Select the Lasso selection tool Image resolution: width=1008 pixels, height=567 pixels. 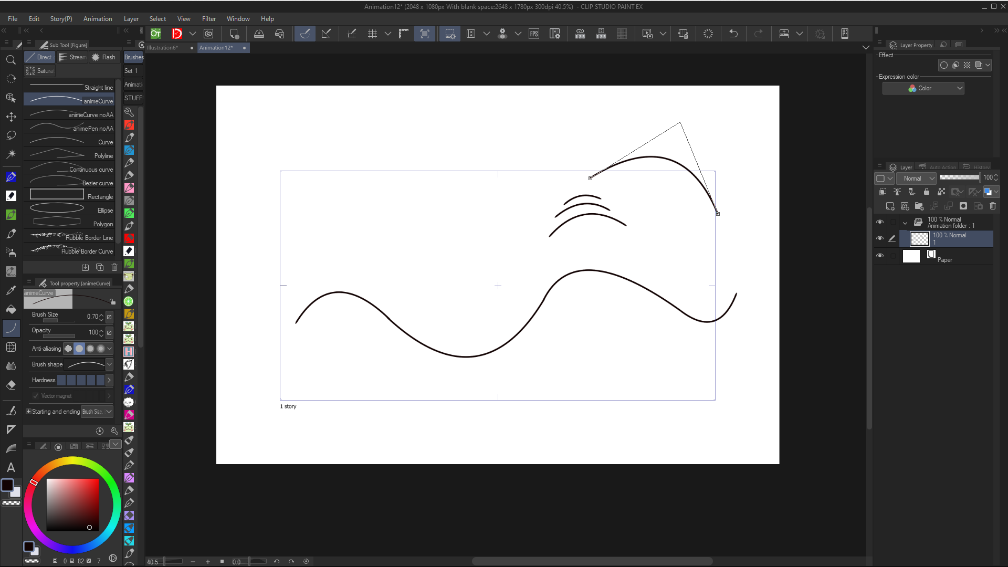tap(10, 135)
